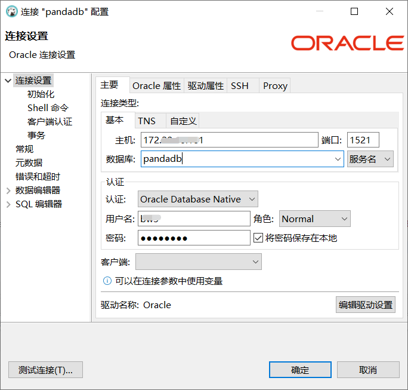Open the Normal role dropdown
The height and width of the screenshot is (390, 408).
coord(315,219)
